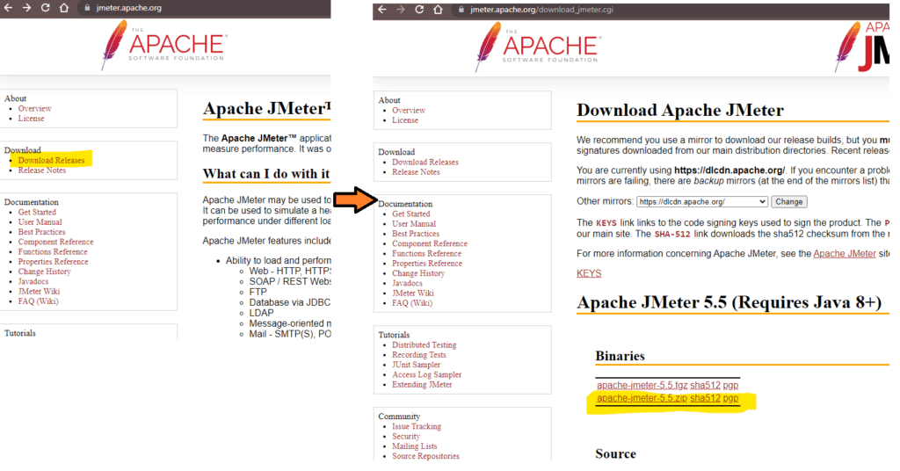Screen dimensions: 900x471
Task: Open License link on left page
Action: click(31, 118)
